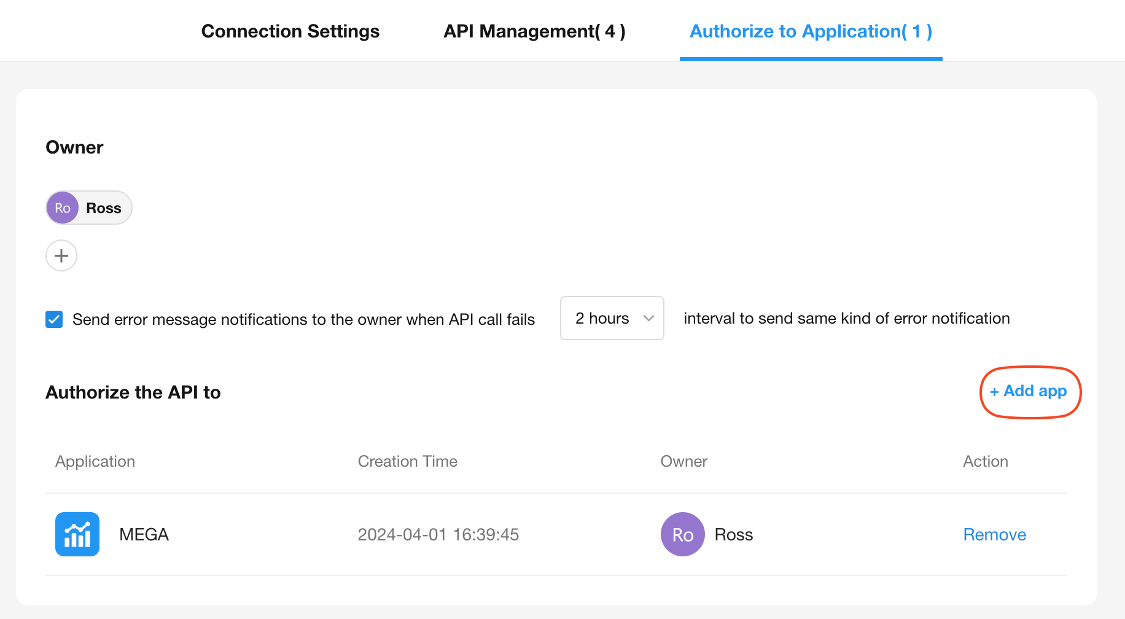Viewport: 1125px width, 619px height.
Task: Select the Authorize to Application tab
Action: 811,31
